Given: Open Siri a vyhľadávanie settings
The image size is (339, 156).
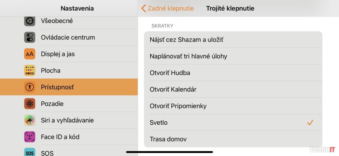Looking at the screenshot, I should (x=67, y=120).
